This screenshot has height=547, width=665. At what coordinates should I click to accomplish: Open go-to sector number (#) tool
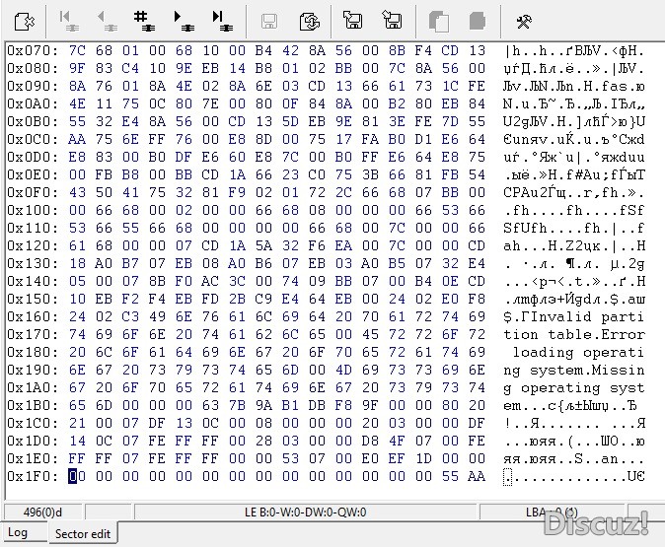144,21
